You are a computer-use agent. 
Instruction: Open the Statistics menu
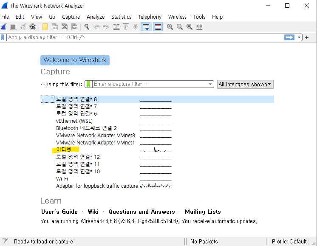tap(121, 17)
